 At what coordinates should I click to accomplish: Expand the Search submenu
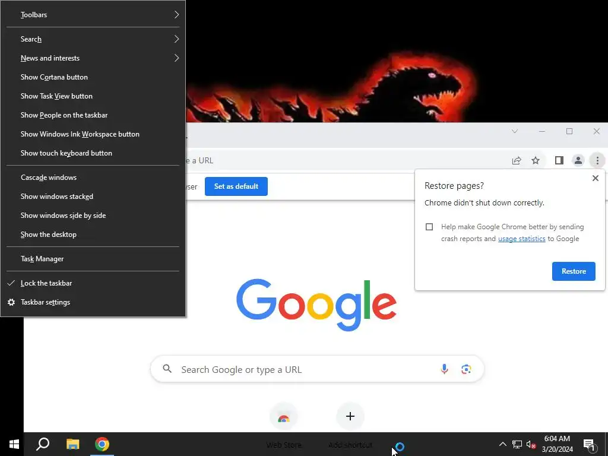coord(93,39)
